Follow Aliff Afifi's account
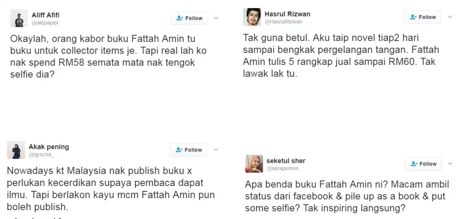The image size is (469, 219). [189, 18]
